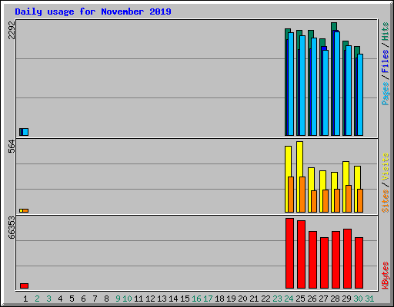Click day label 28
394x307 pixels.
tap(335, 299)
